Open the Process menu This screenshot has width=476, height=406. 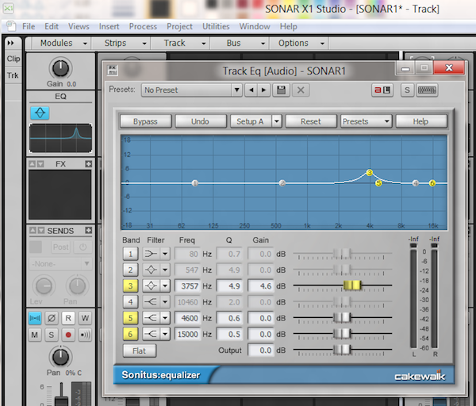143,26
